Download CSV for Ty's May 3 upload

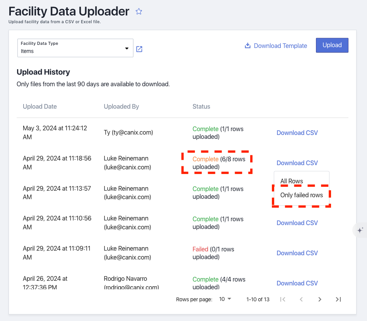(297, 133)
